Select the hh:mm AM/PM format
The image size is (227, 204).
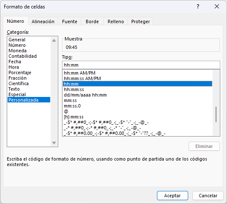[x=138, y=73]
